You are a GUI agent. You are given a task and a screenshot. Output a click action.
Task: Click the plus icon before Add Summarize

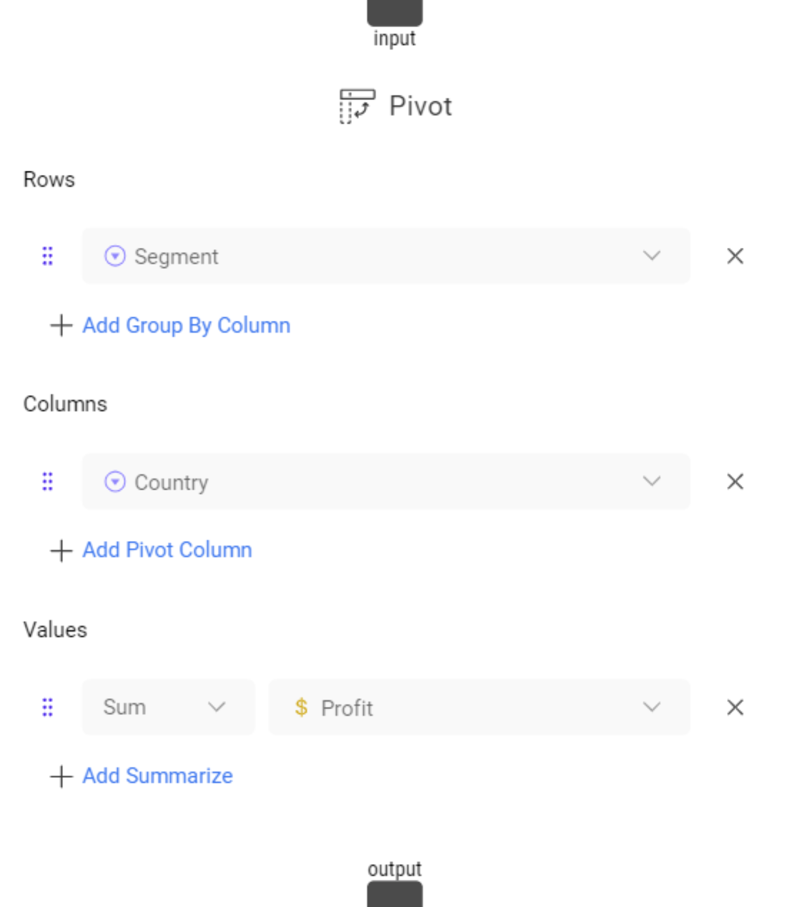(x=61, y=776)
